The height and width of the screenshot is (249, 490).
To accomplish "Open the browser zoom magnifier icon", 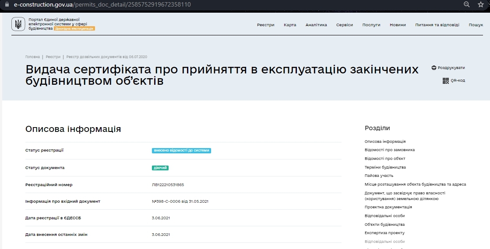I will (466, 4).
